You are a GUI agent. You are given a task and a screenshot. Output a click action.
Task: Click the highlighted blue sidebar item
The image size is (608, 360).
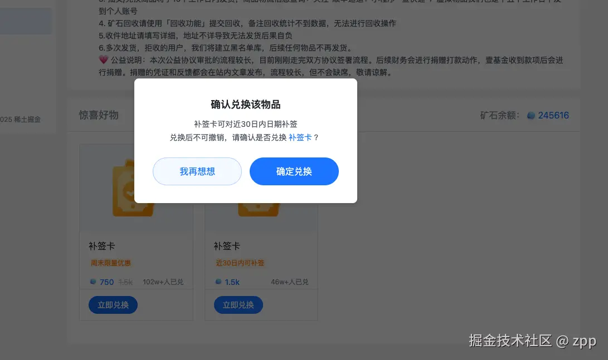coord(26,21)
